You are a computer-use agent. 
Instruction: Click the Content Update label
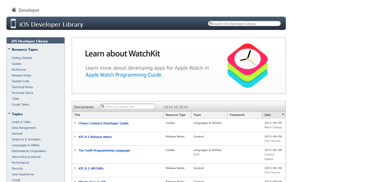pyautogui.click(x=269, y=157)
